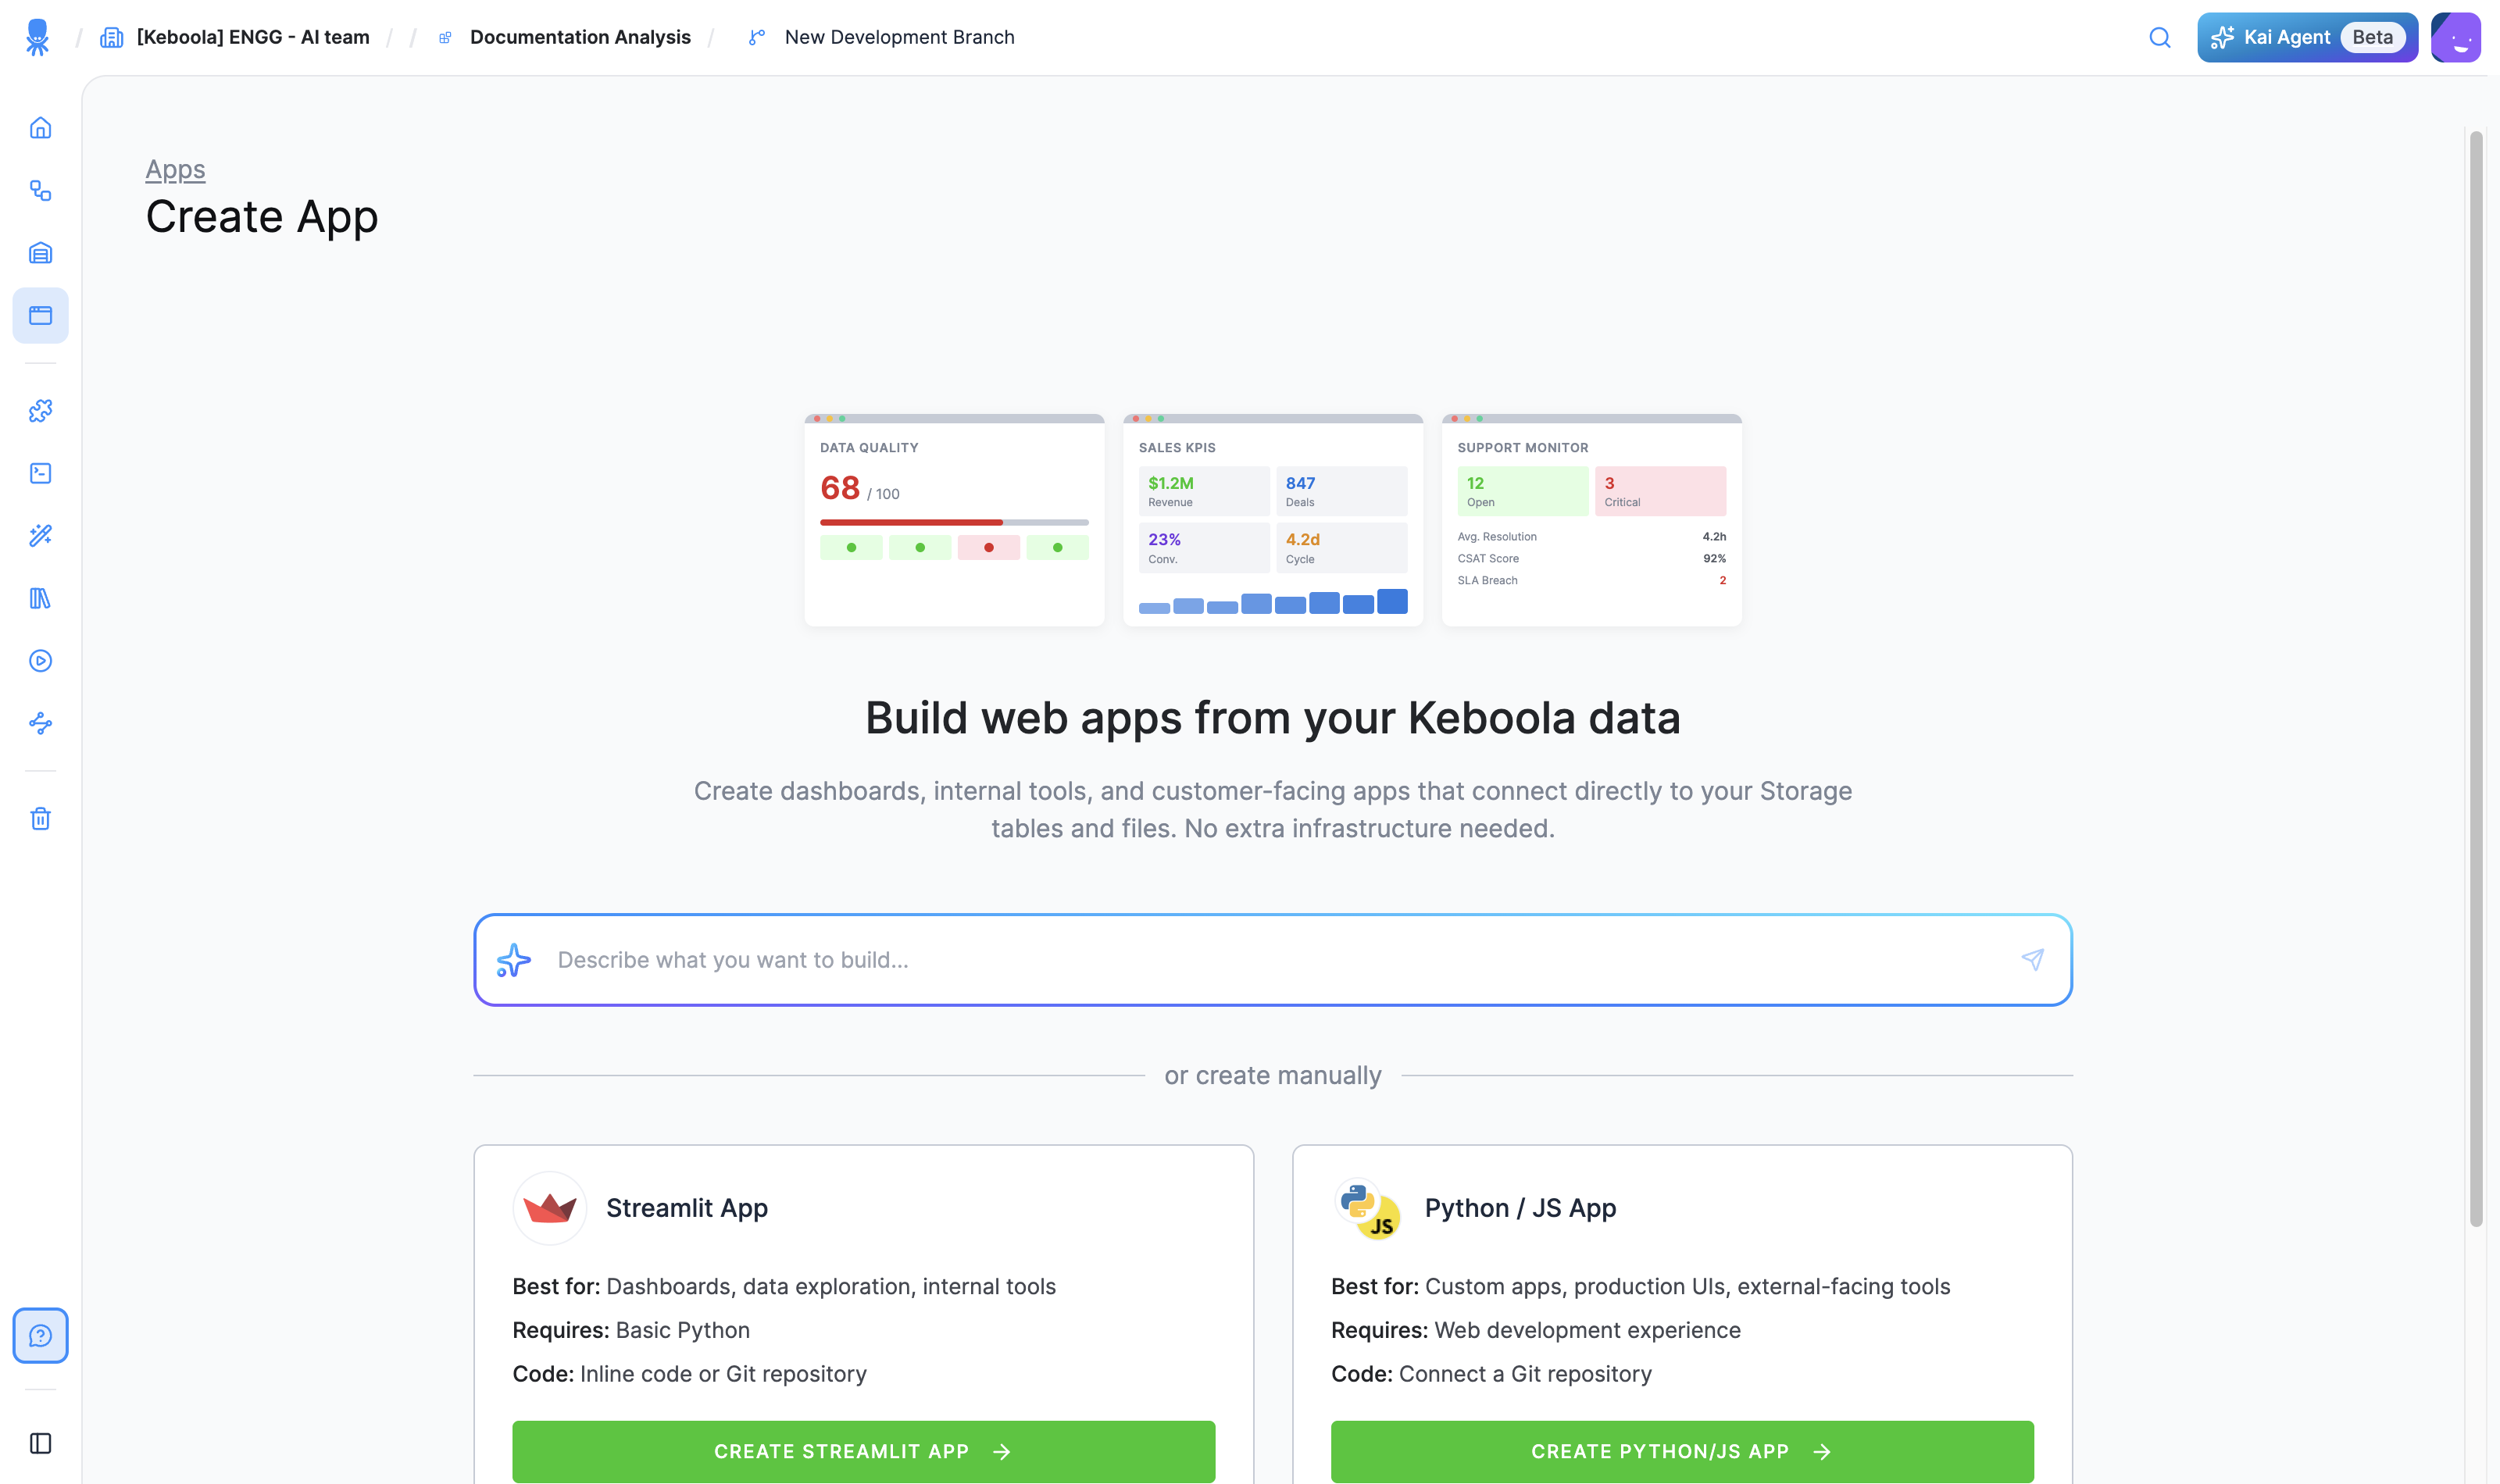
Task: Open the books library icon in sidebar
Action: (40, 598)
